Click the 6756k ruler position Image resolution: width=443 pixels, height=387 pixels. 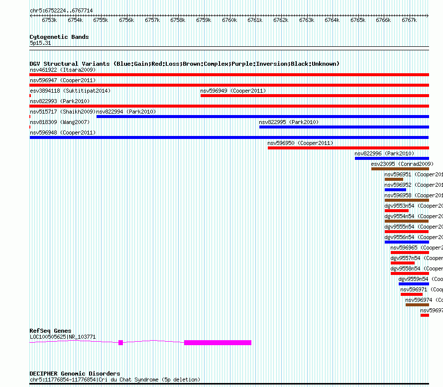point(126,20)
